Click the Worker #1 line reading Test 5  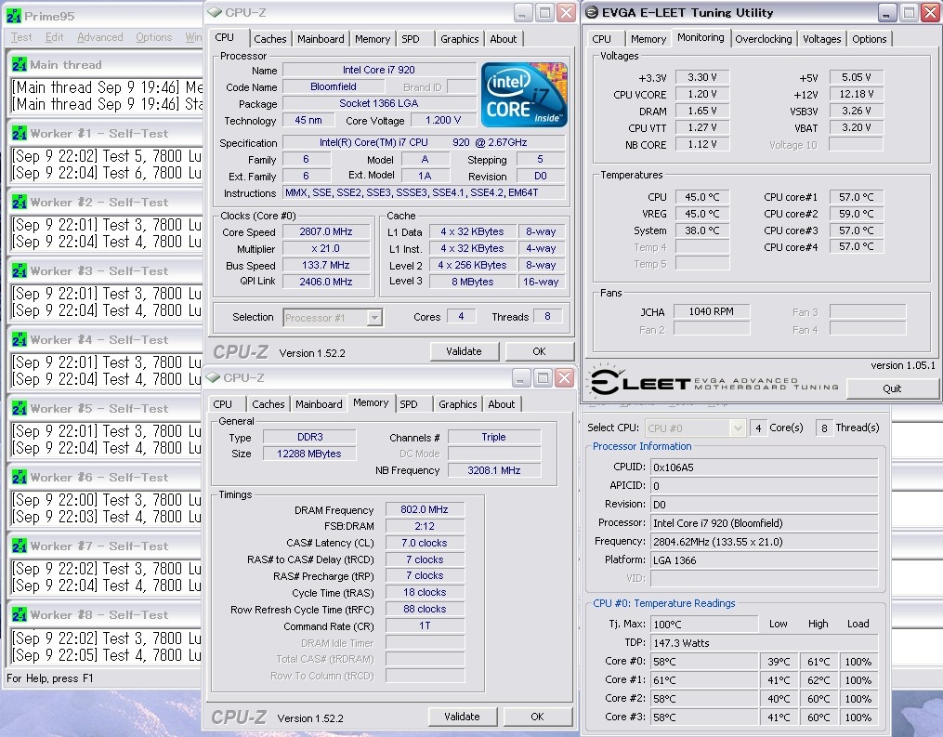click(x=107, y=156)
